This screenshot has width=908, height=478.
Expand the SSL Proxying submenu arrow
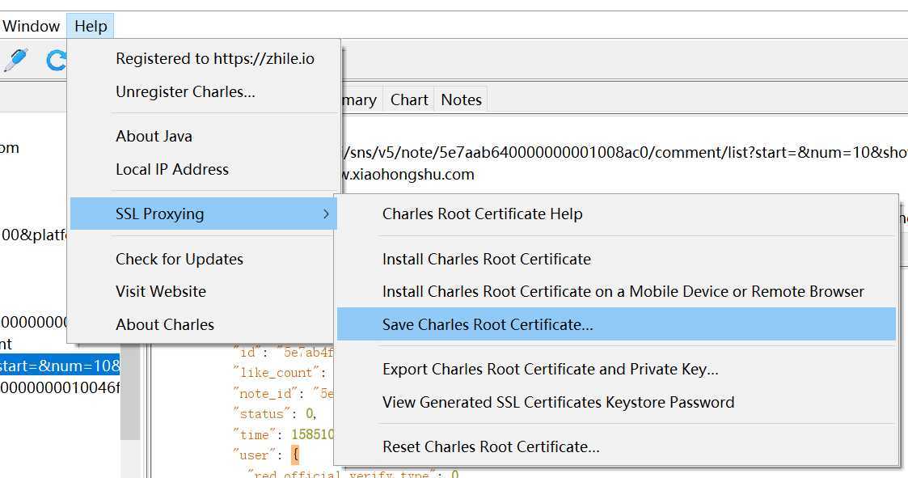(326, 214)
